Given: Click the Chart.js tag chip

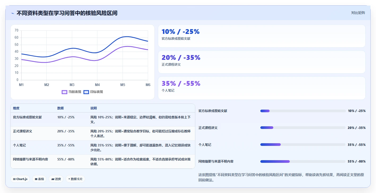Looking at the screenshot, I should pos(20,179).
